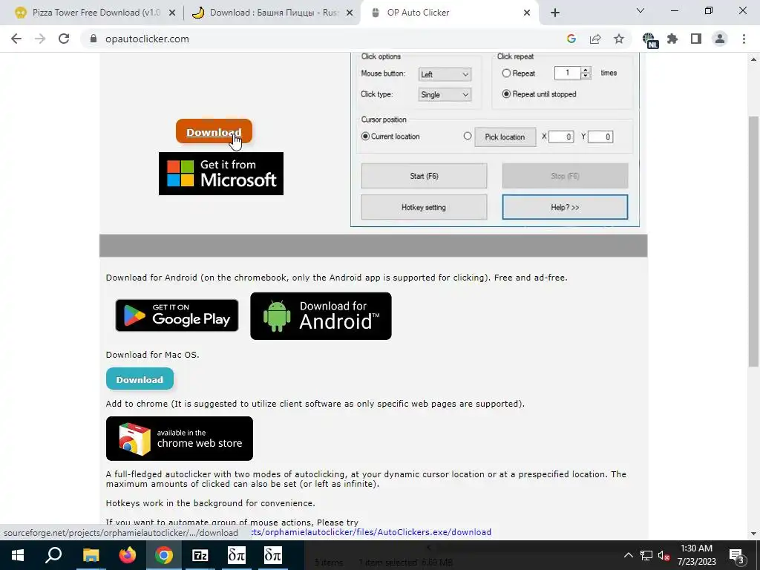Image resolution: width=760 pixels, height=570 pixels.
Task: Open the Click type dropdown
Action: 444,94
